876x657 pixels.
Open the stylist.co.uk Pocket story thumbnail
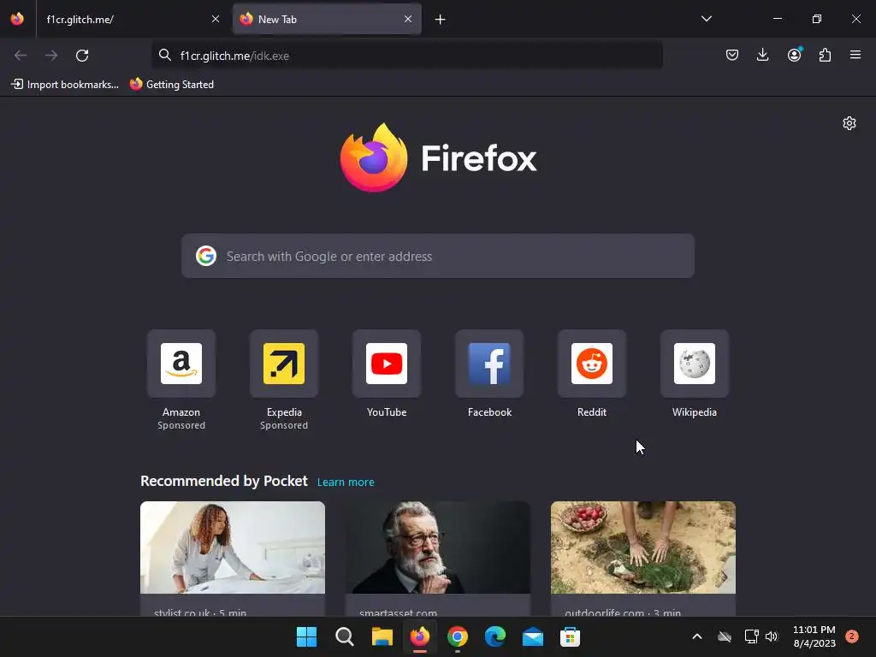click(x=233, y=547)
